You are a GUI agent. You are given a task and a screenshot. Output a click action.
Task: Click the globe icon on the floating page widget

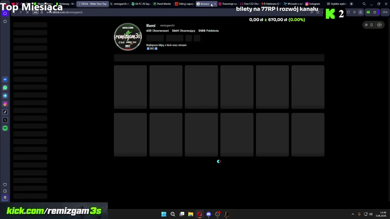pos(379,25)
